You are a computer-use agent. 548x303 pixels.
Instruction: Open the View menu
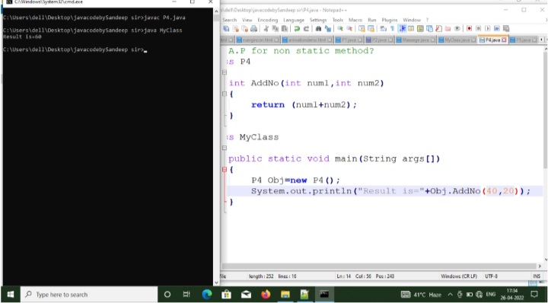(247, 20)
